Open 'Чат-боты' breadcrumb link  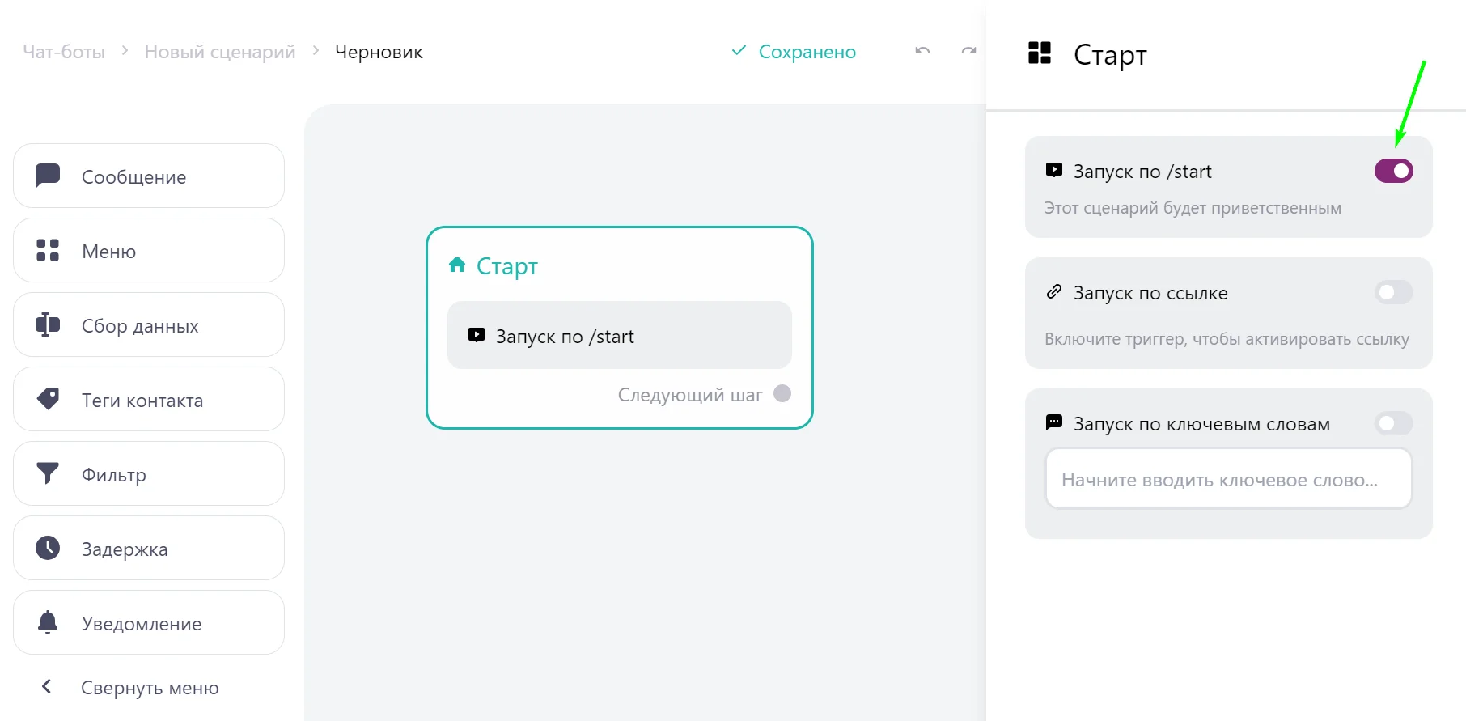[64, 52]
